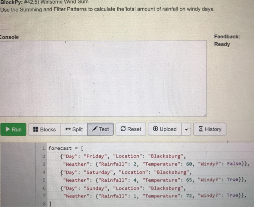Click the "Sunday" string in code
The width and height of the screenshot is (254, 207).
(x=95, y=188)
